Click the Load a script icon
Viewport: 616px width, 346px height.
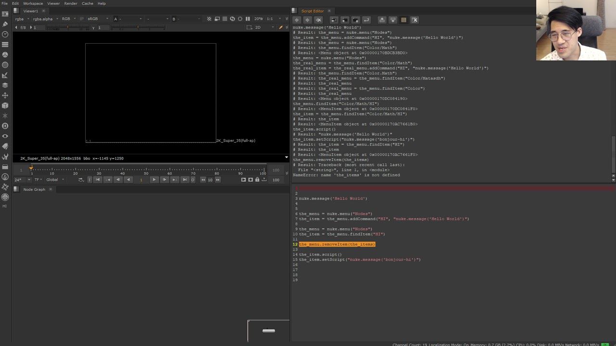click(345, 20)
